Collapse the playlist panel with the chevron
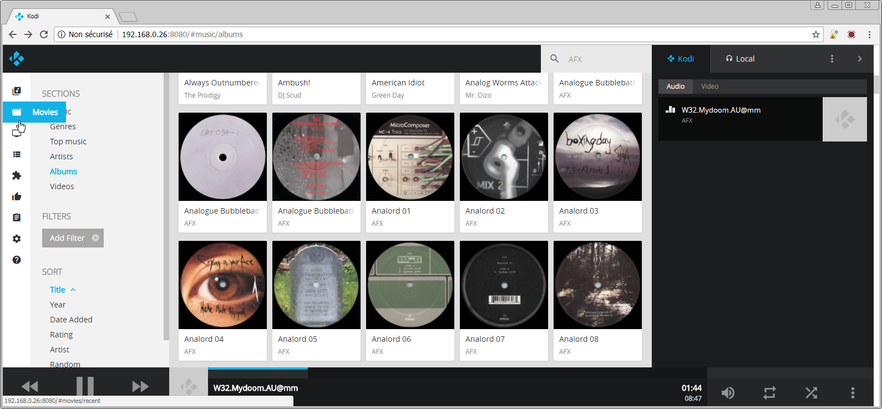The image size is (882, 409). click(860, 59)
